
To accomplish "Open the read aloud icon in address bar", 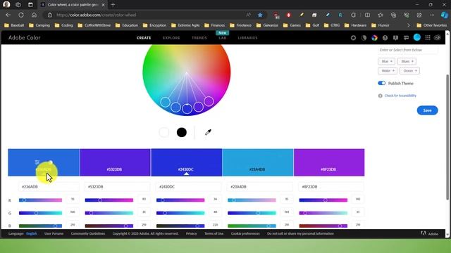I will point(248,15).
